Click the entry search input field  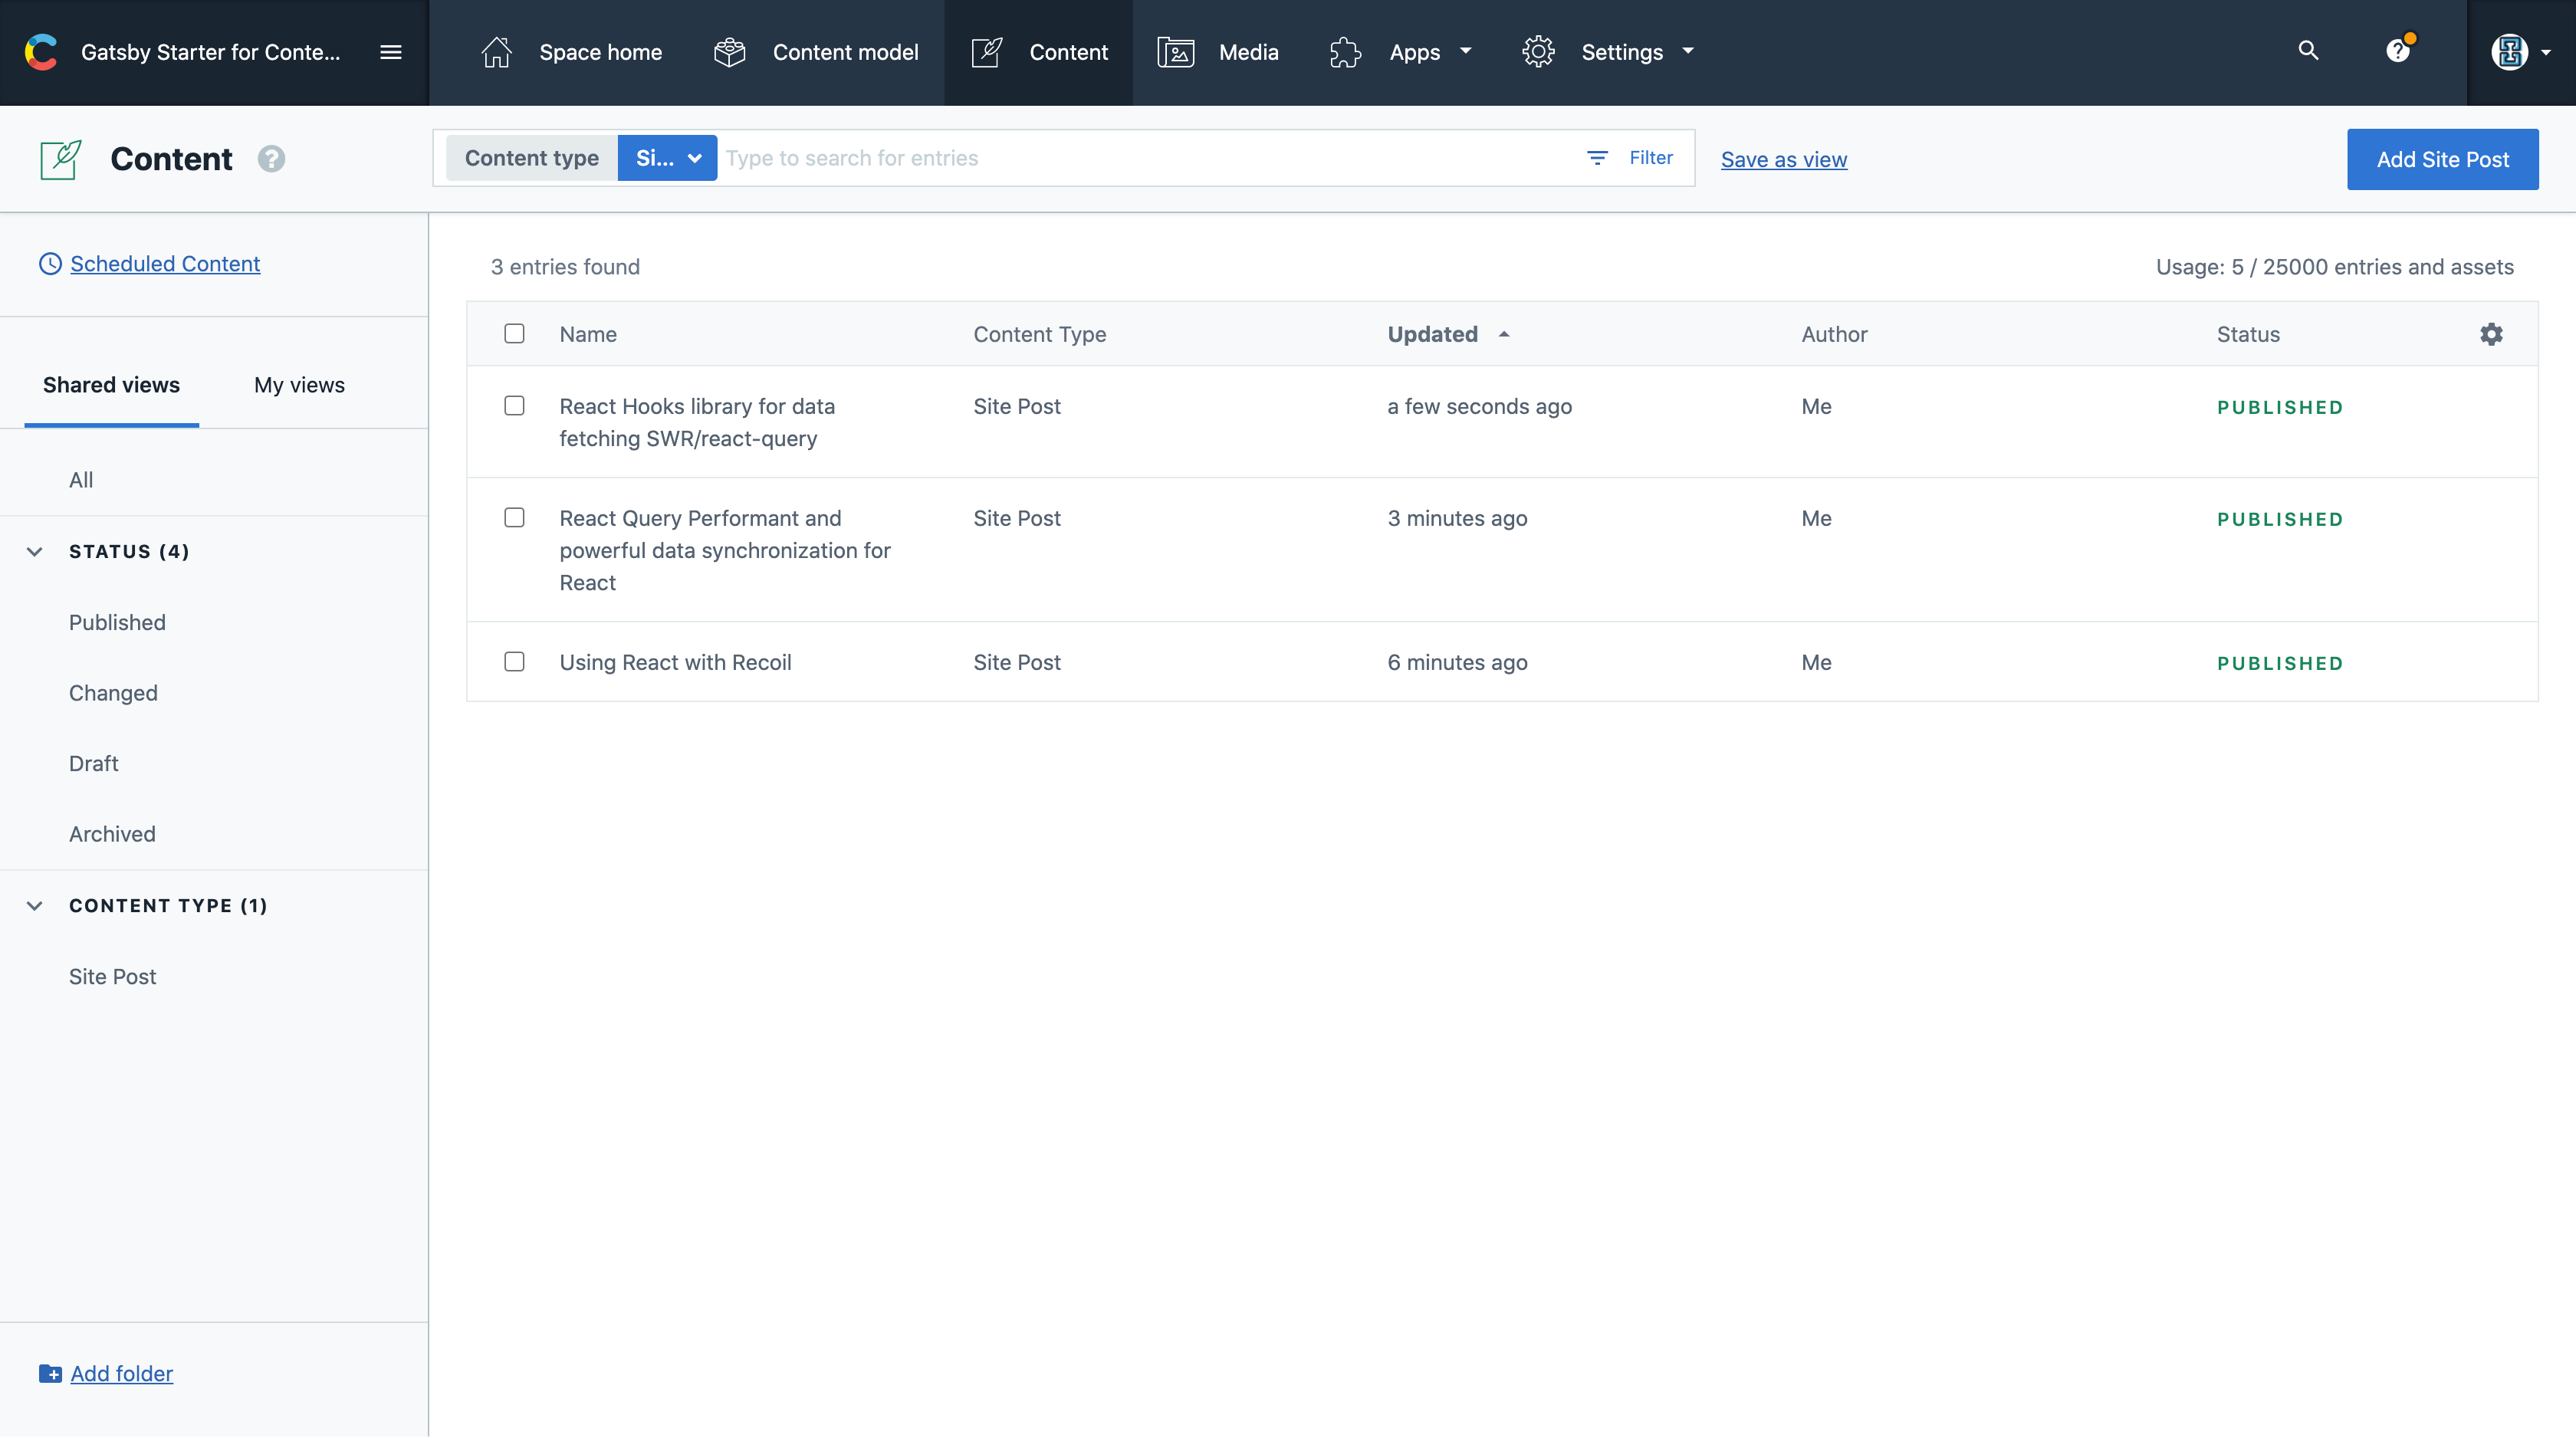pos(1100,157)
